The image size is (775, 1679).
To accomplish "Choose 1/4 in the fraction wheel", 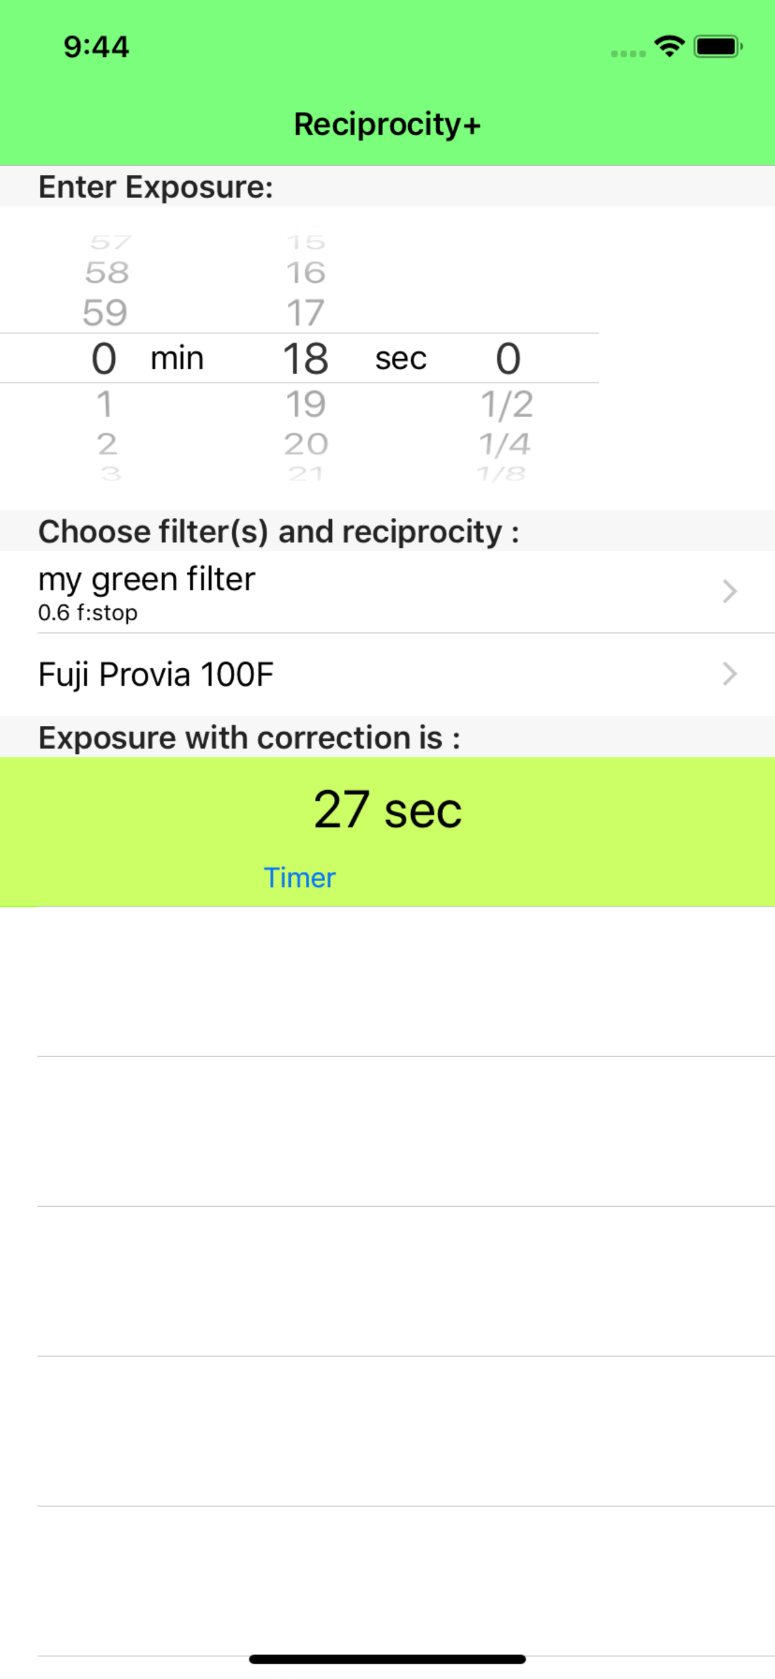I will click(x=505, y=445).
